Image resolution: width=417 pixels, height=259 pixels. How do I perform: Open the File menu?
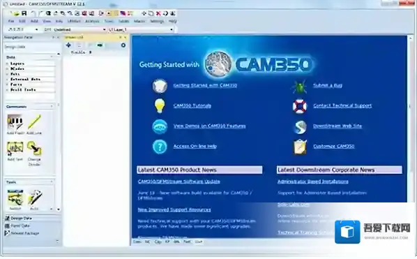[11, 21]
